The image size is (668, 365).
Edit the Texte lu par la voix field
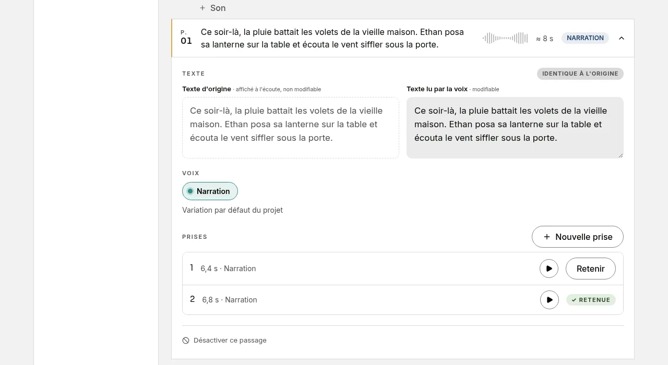[515, 127]
